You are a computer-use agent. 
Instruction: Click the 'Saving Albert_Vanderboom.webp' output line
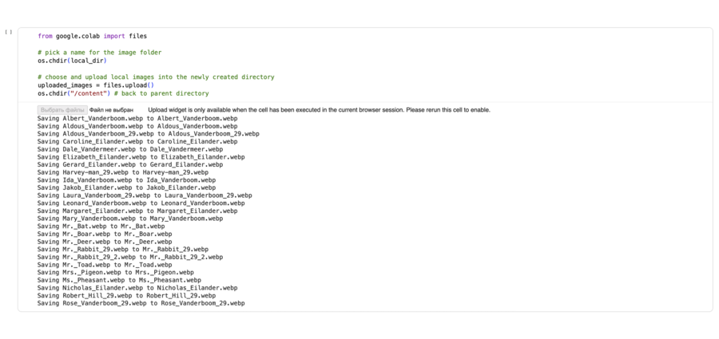tap(137, 118)
